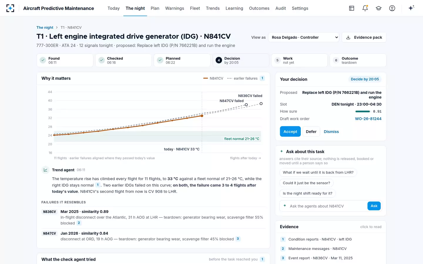Select "What if we wait until it is back from LHR?"

pos(318,172)
